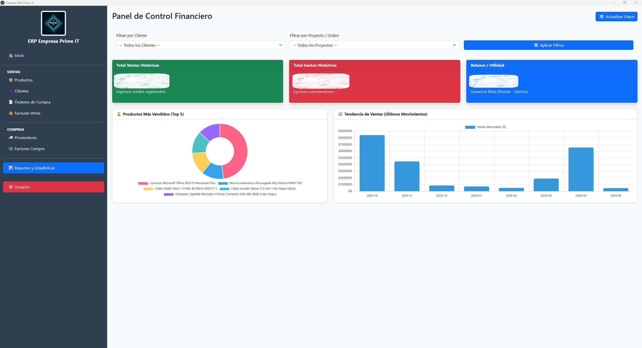Click the gear icon beside Usuarios
This screenshot has height=348, width=642.
(x=11, y=187)
